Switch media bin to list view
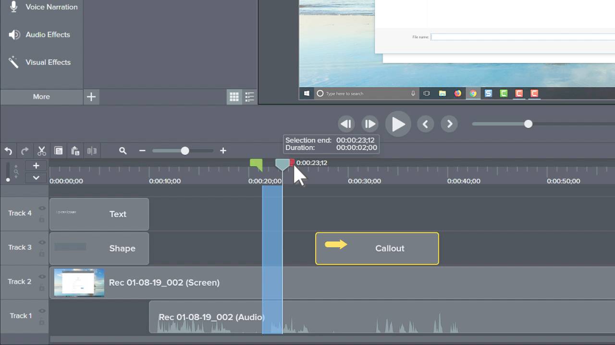This screenshot has width=615, height=345. click(249, 97)
